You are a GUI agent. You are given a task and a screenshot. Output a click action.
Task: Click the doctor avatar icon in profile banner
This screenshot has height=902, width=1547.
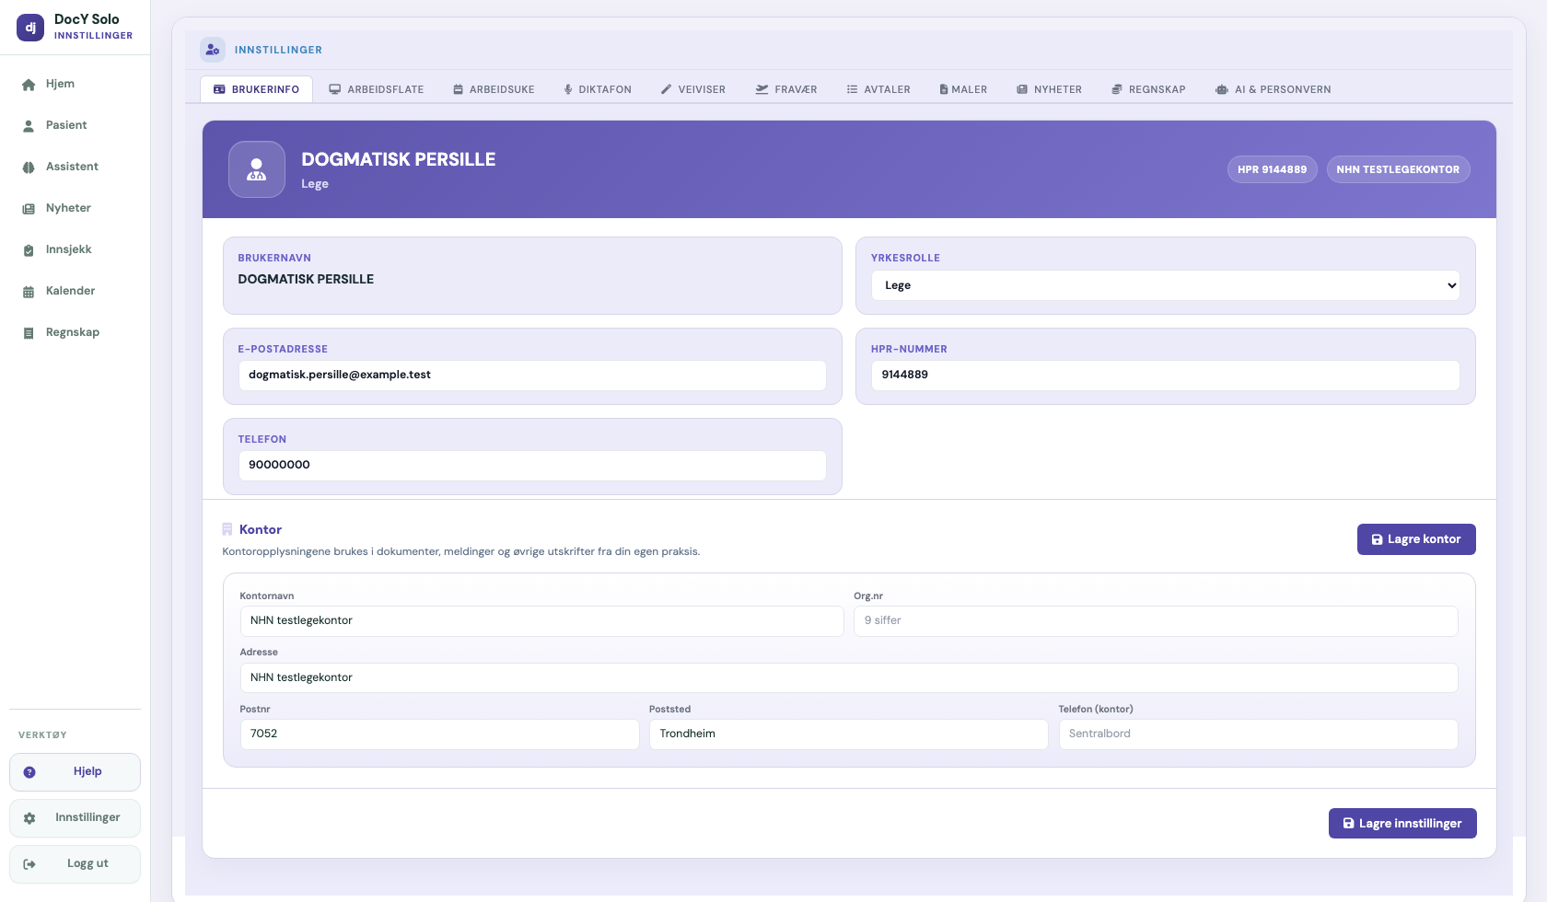257,169
